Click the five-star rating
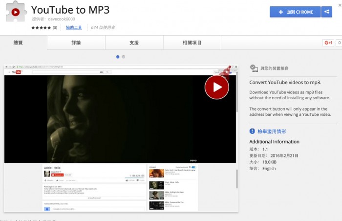Viewport: 342px width, 221px height. (x=41, y=27)
